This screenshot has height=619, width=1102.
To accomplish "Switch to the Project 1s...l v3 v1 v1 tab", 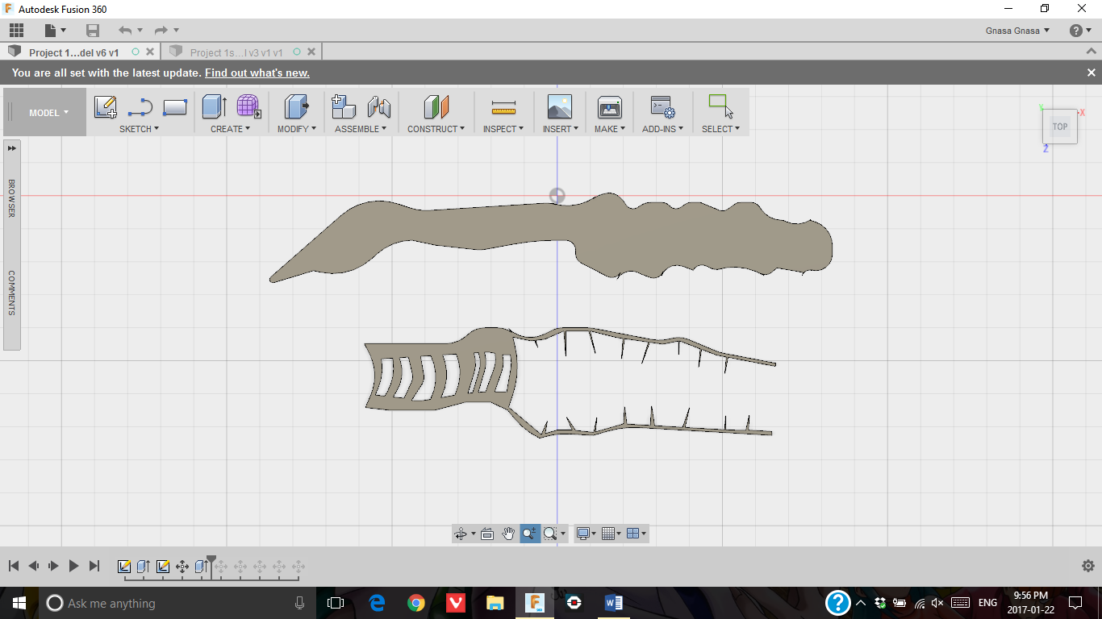I will [236, 52].
